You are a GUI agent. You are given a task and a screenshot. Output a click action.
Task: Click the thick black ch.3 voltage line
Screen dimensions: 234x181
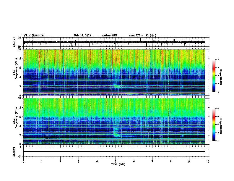click(114, 151)
